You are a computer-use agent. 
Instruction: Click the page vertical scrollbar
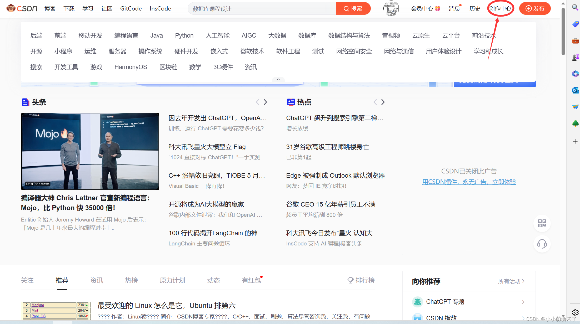pyautogui.click(x=563, y=32)
